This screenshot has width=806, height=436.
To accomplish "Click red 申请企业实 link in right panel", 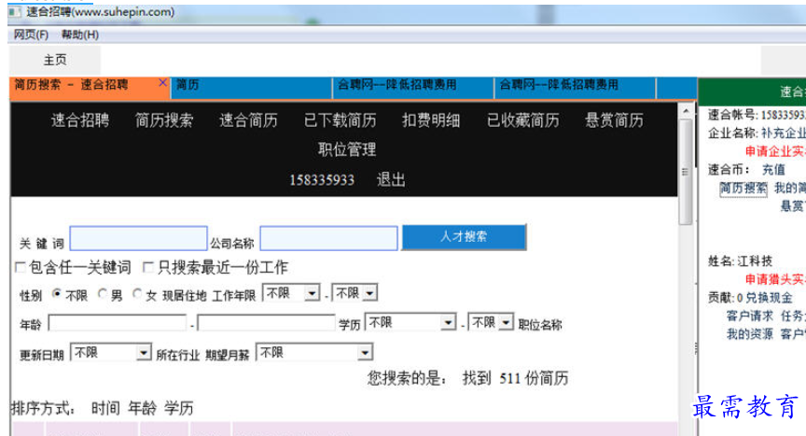I will (x=775, y=151).
